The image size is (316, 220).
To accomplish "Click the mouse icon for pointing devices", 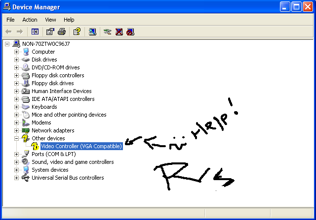I will point(26,115).
